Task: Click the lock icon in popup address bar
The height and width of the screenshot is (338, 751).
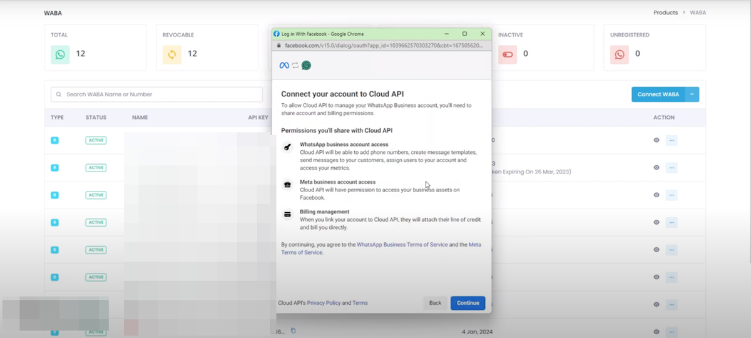Action: click(279, 45)
